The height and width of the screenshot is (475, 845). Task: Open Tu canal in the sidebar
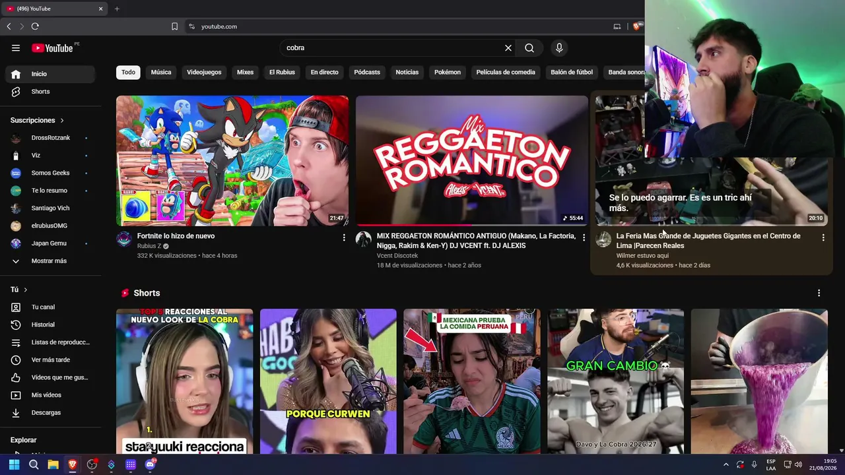50,307
